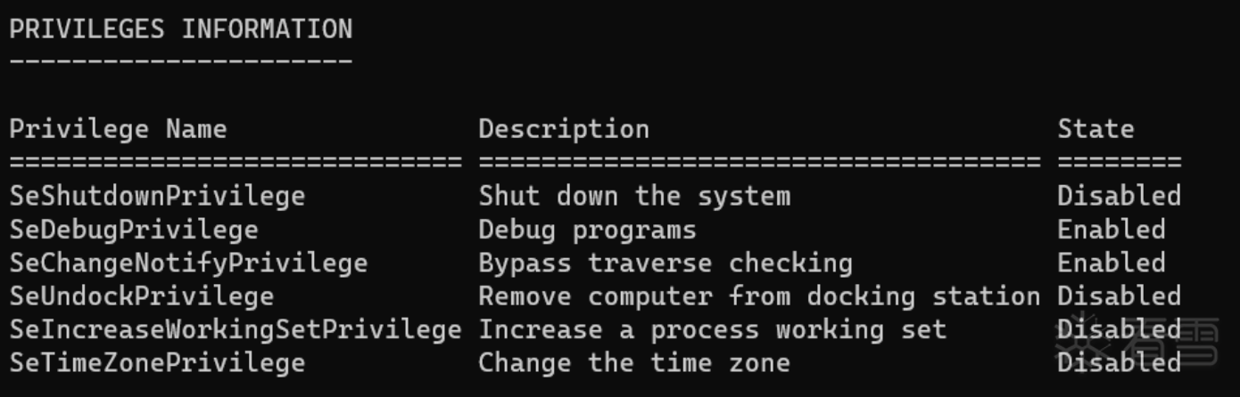1240x397 pixels.
Task: Click the State column header
Action: [1095, 129]
